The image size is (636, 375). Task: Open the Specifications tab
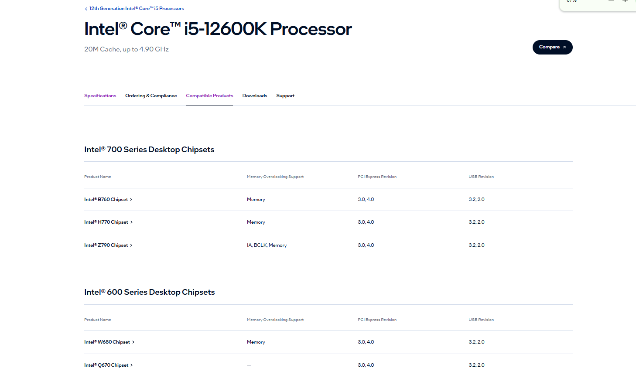(x=100, y=95)
